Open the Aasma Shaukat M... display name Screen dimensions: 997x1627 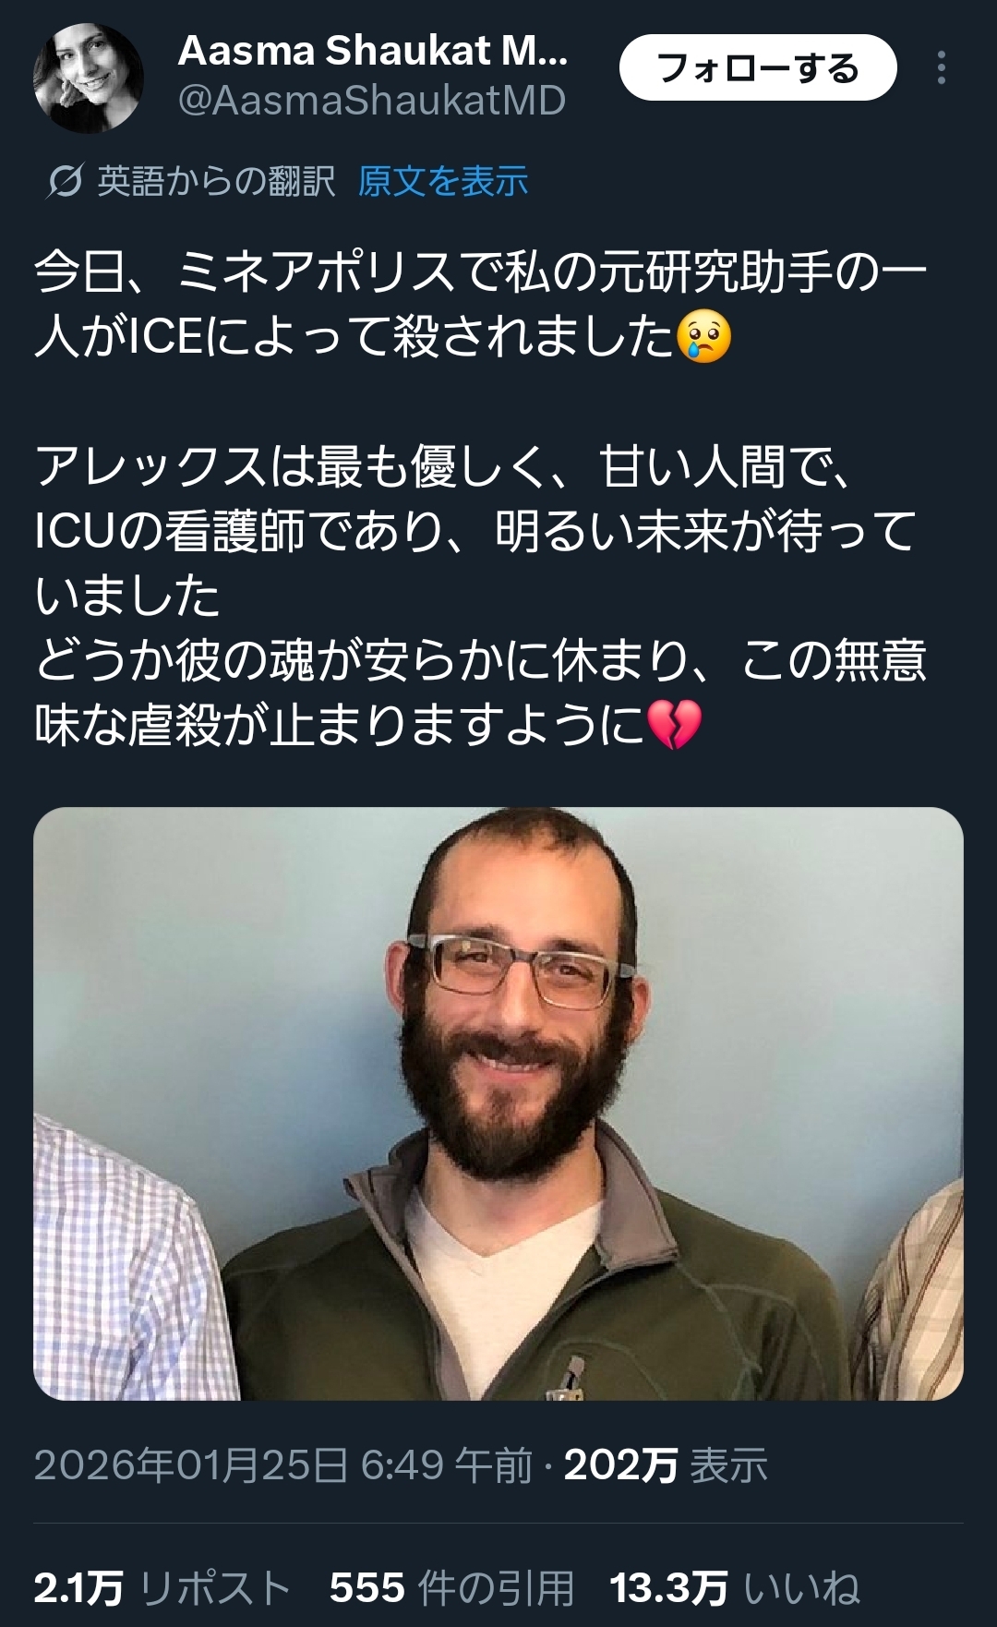pos(373,51)
